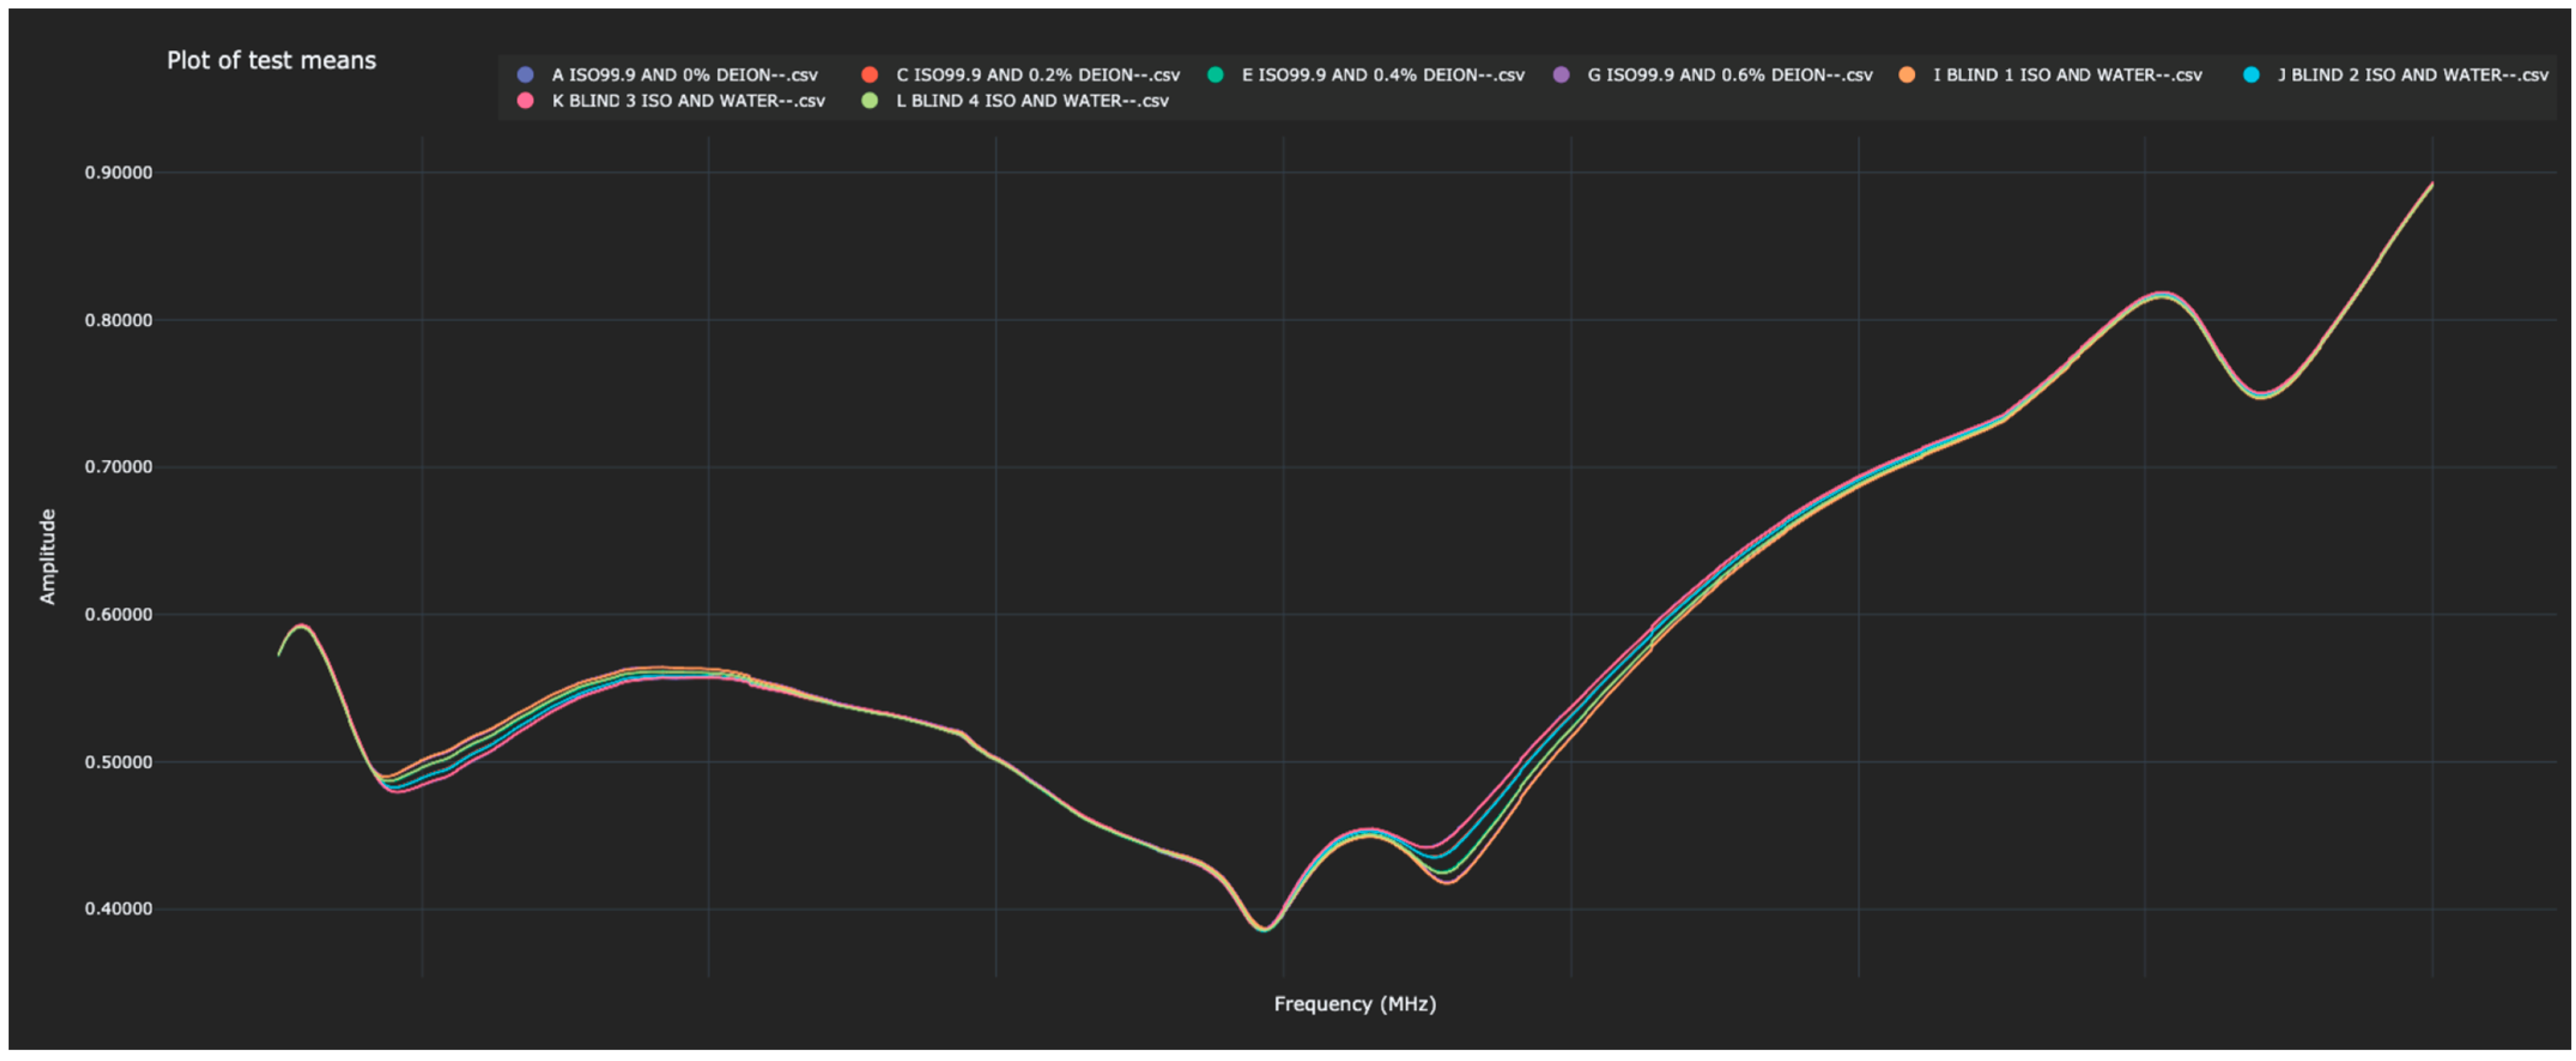2576x1061 pixels.
Task: Click the cyan marker for J BLIND 2
Action: click(2251, 74)
